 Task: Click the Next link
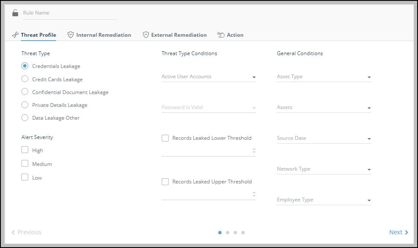coord(395,233)
